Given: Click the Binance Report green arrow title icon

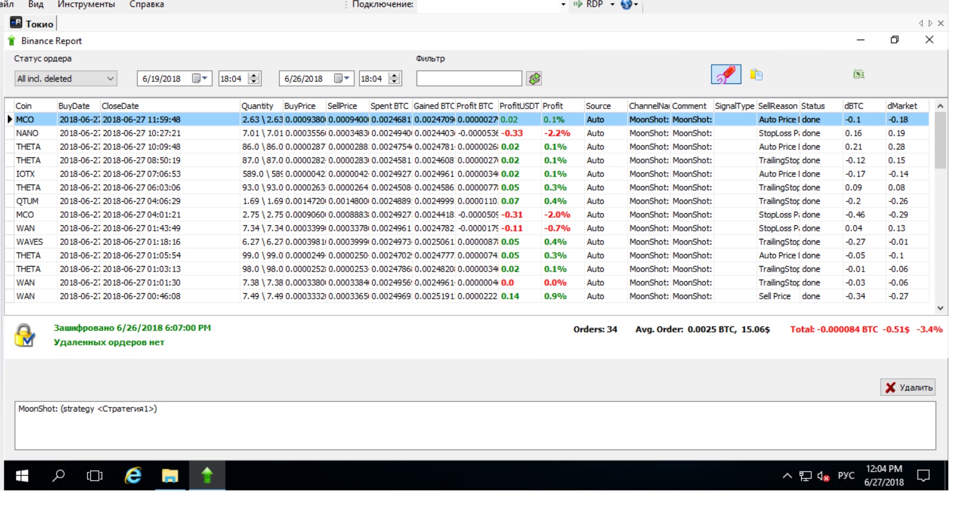Looking at the screenshot, I should 12,41.
